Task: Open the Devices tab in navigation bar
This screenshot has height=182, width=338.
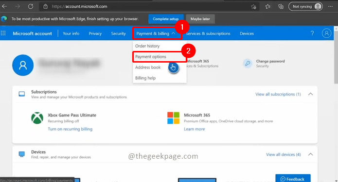Action: point(247,33)
